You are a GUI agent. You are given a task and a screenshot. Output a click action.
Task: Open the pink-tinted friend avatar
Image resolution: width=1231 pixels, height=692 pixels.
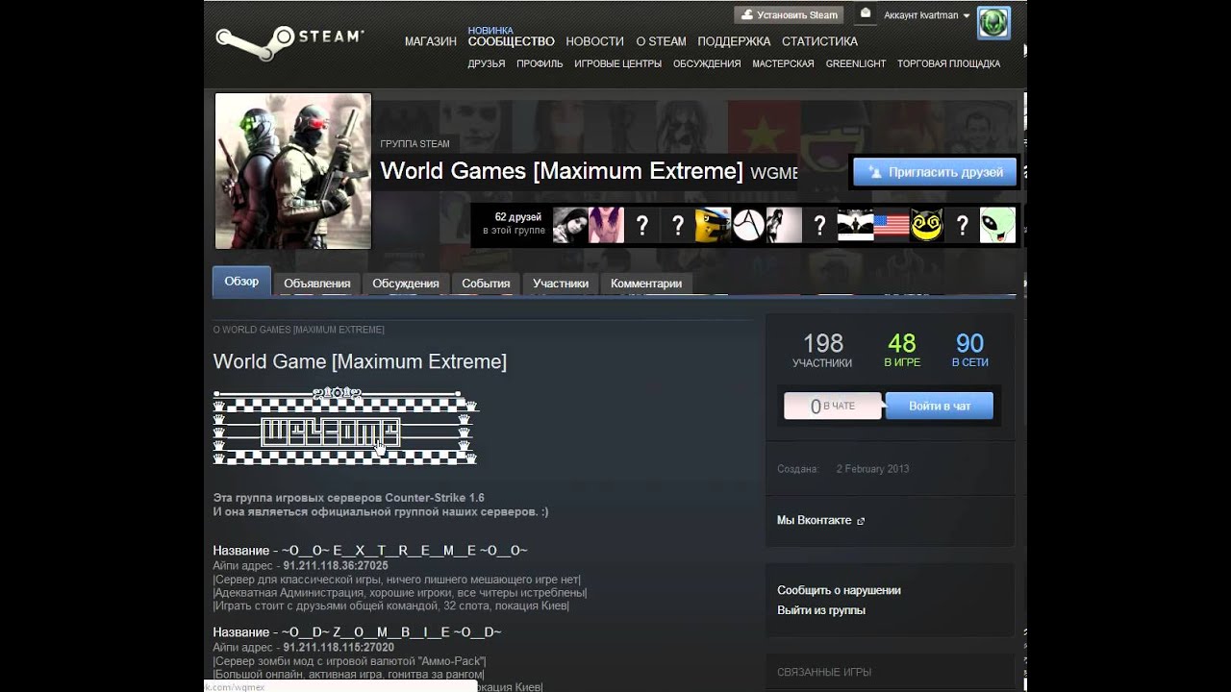click(x=606, y=225)
